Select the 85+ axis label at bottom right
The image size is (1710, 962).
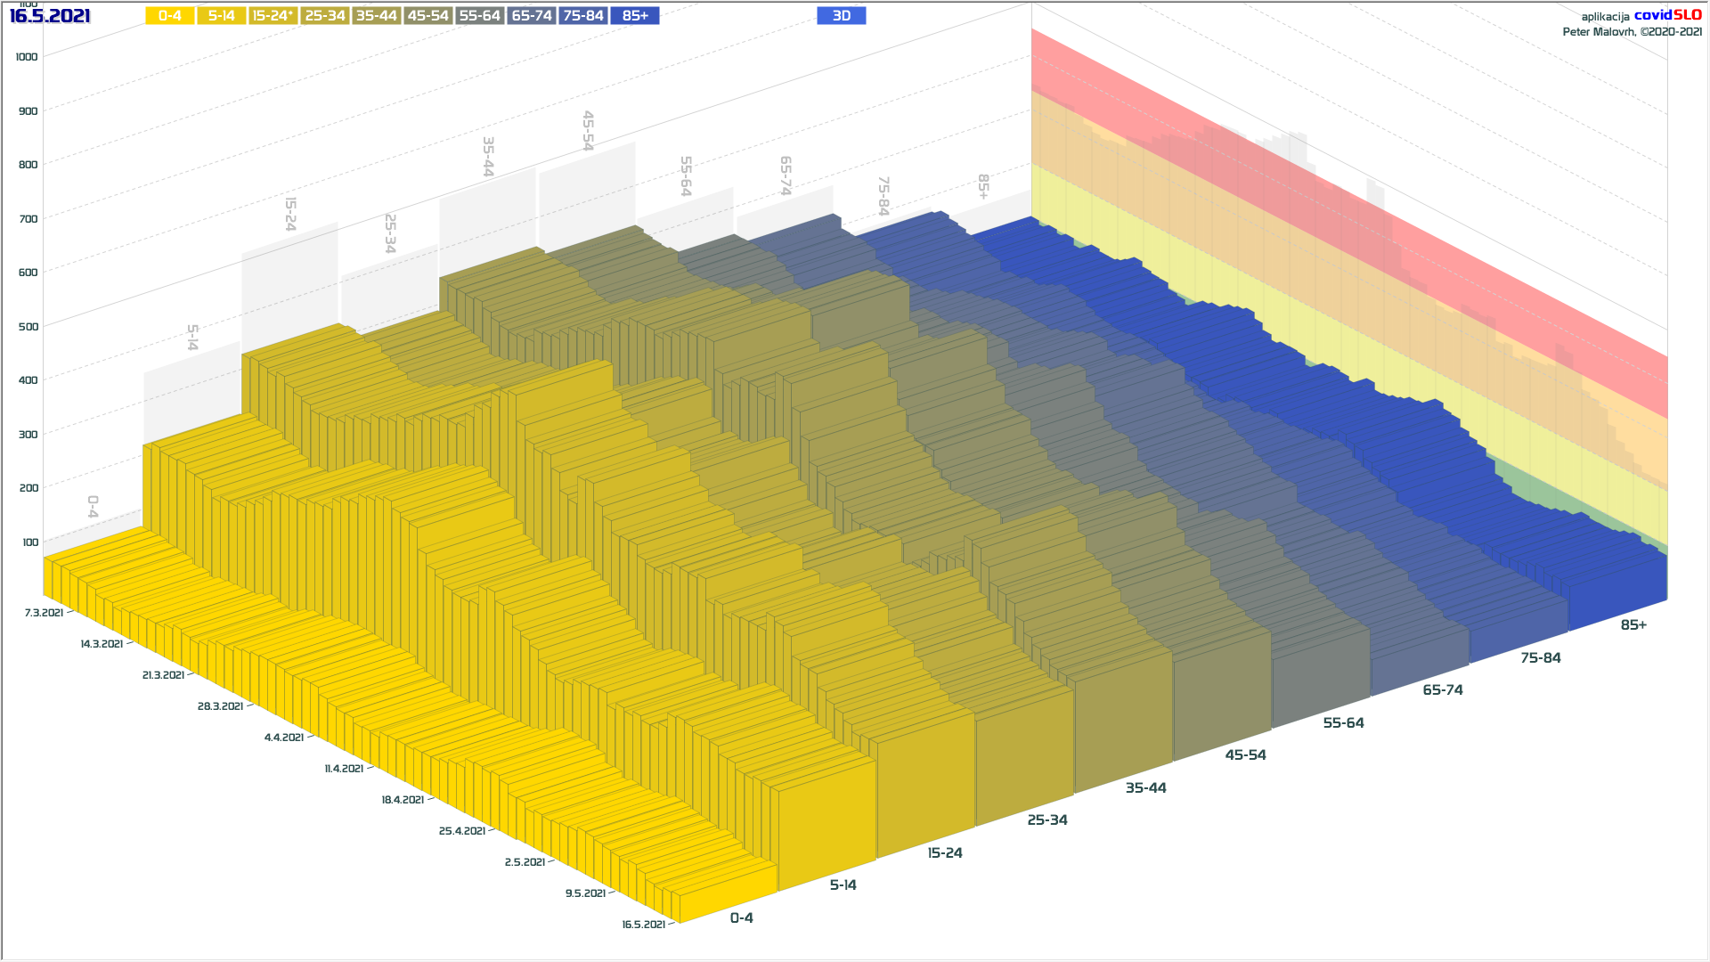coord(1633,625)
